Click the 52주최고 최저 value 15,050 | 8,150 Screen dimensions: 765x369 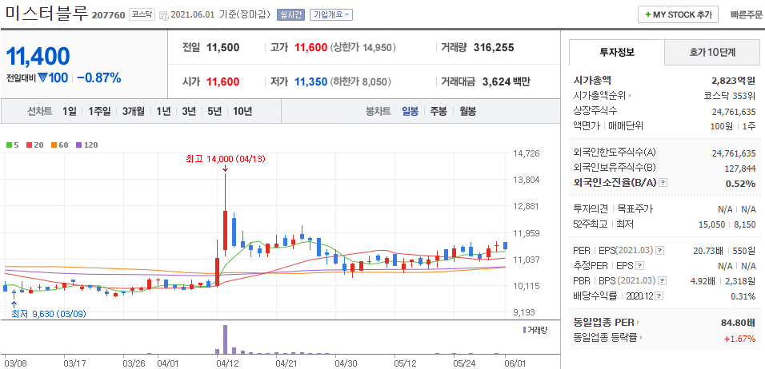pyautogui.click(x=727, y=224)
